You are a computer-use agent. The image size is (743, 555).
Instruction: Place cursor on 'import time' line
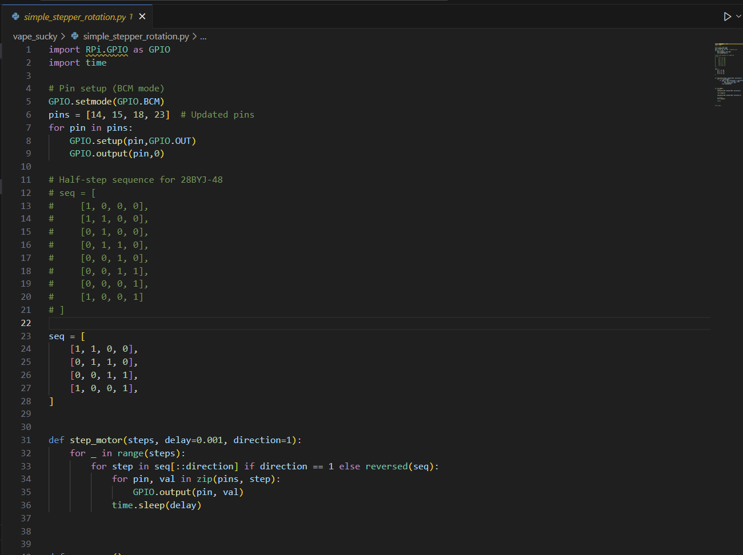coord(78,63)
